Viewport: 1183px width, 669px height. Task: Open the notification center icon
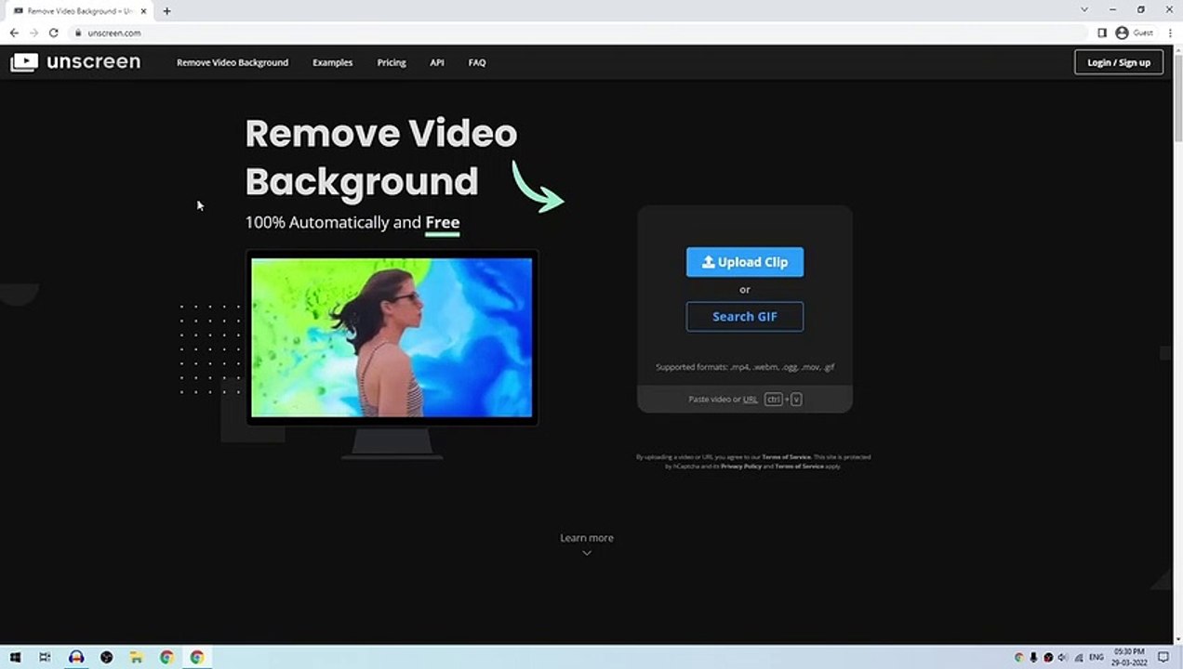[1163, 657]
